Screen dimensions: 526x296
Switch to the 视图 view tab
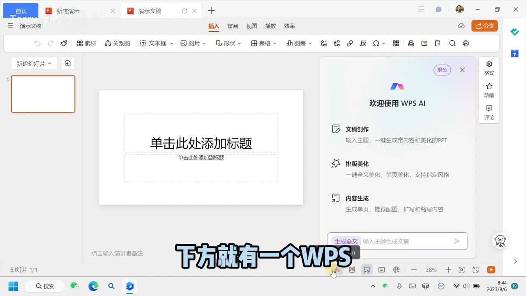(x=251, y=26)
